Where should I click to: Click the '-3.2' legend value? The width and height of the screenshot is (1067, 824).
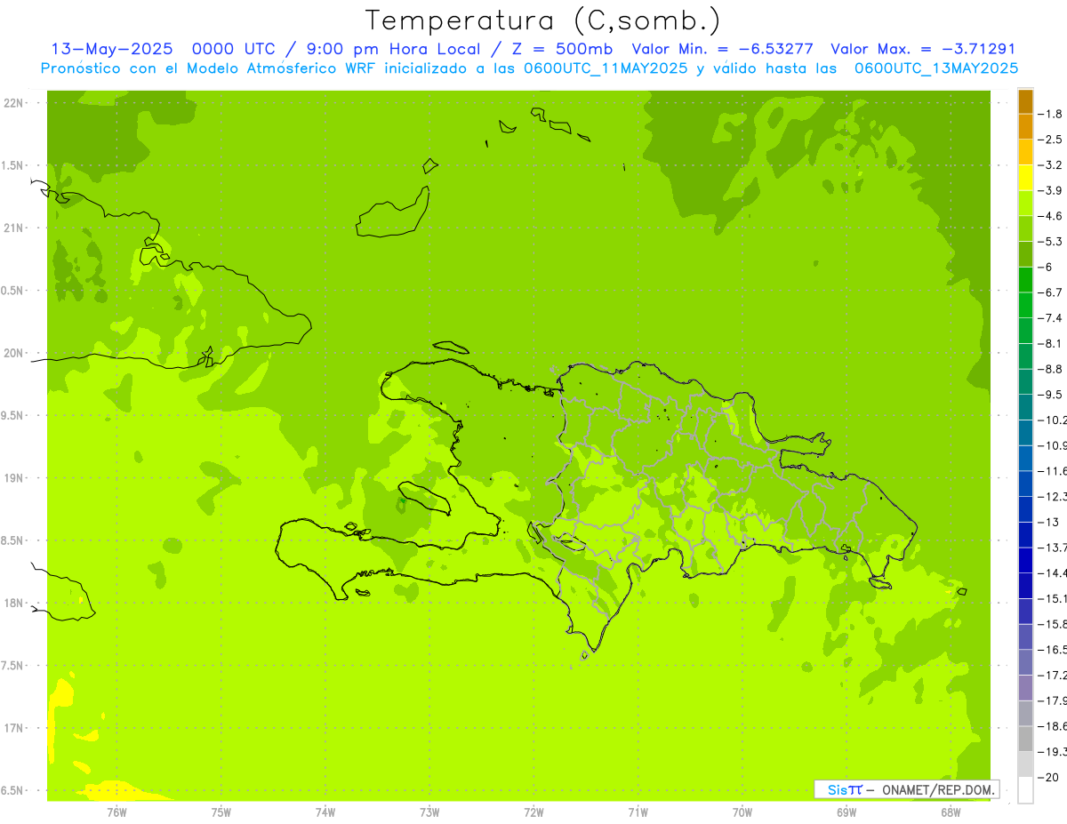click(x=1050, y=165)
